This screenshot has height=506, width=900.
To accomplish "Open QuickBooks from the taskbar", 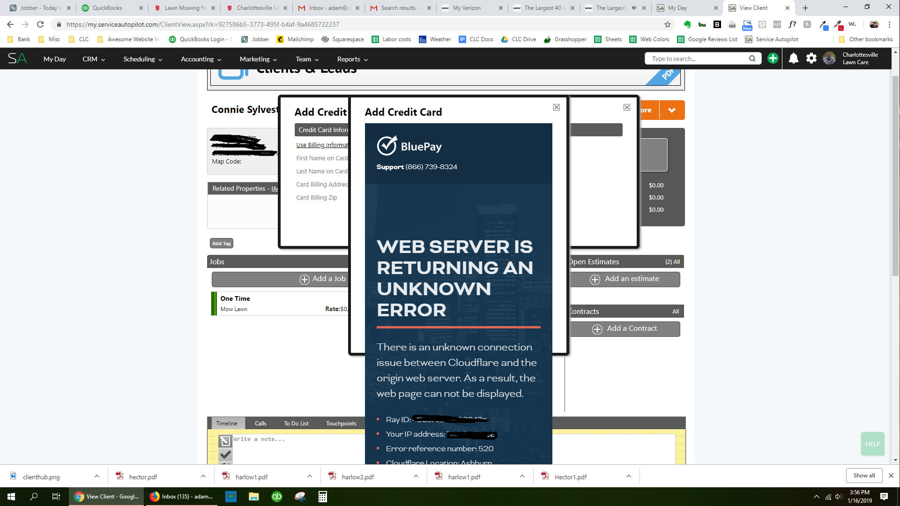I will [x=277, y=497].
